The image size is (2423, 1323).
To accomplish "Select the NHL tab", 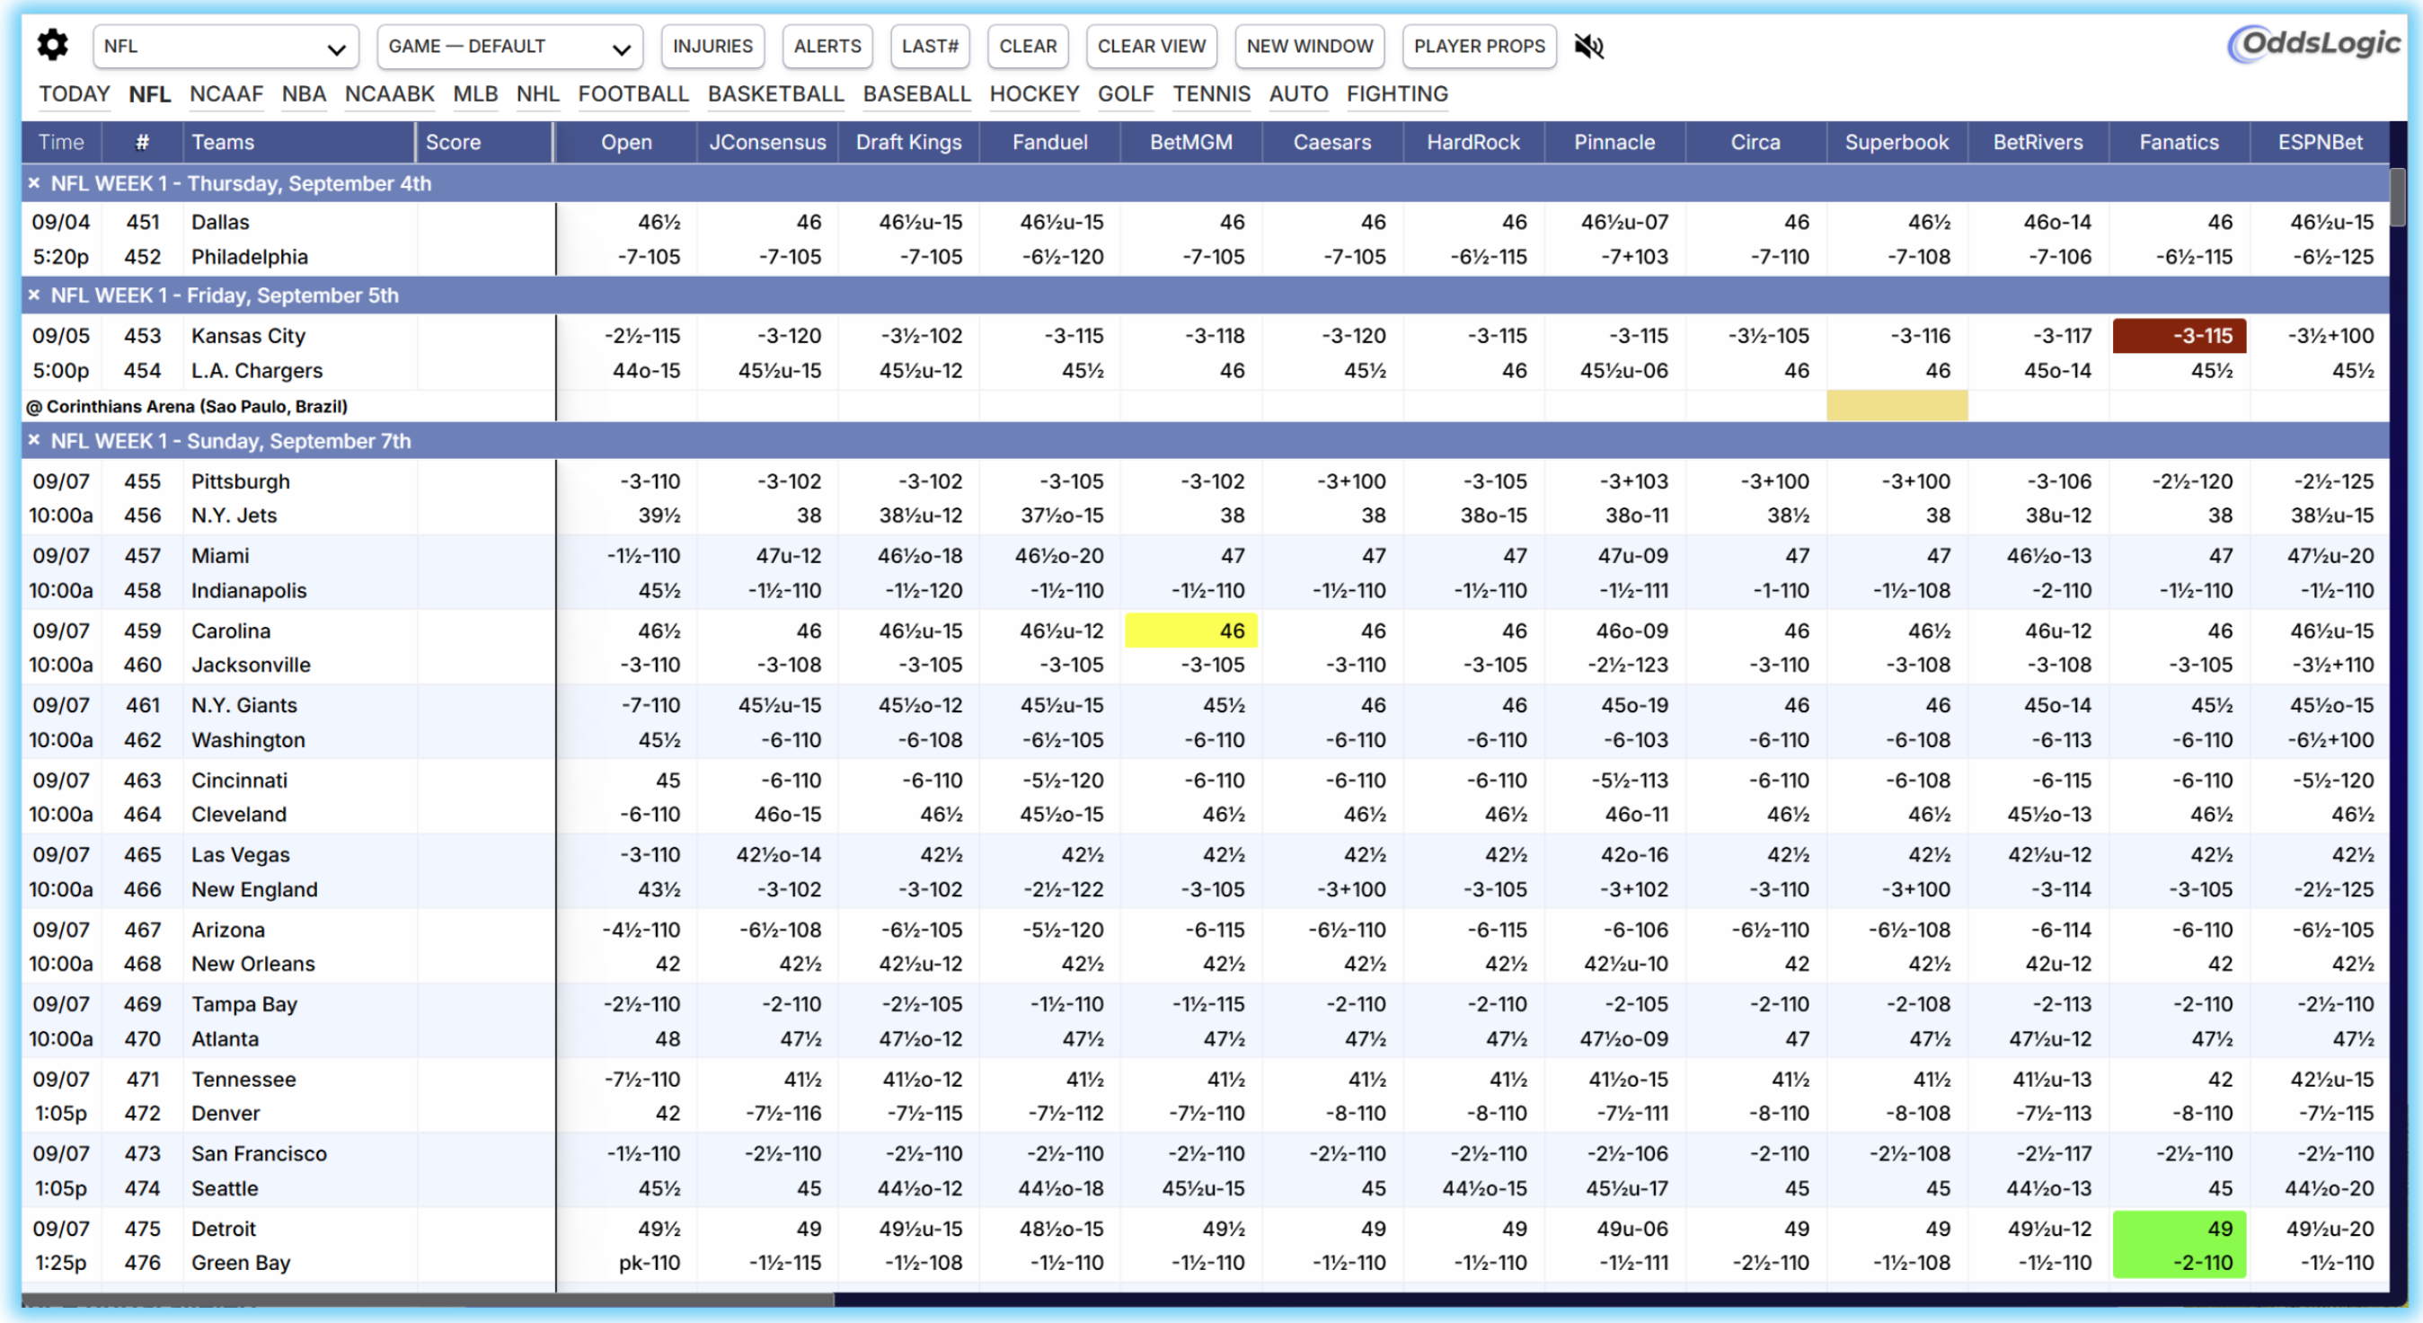I will click(537, 94).
